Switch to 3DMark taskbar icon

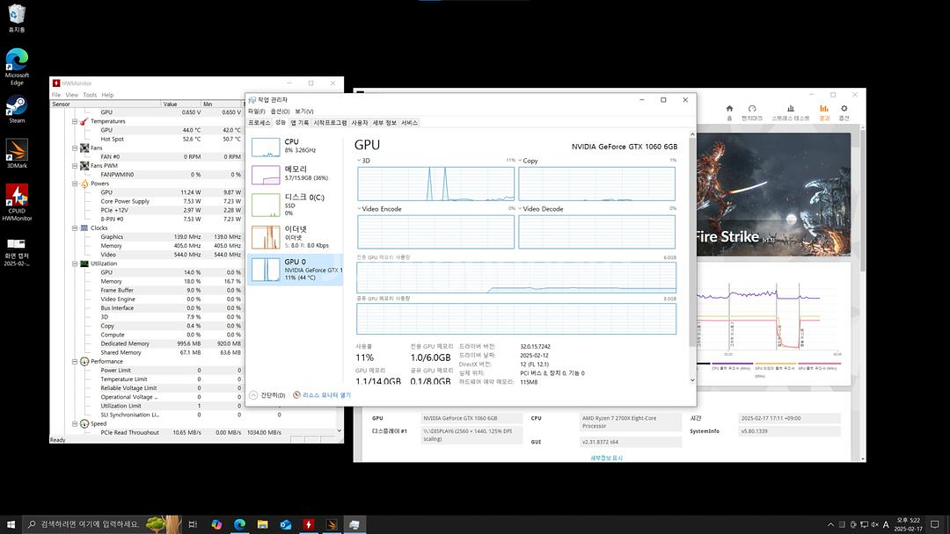click(332, 524)
